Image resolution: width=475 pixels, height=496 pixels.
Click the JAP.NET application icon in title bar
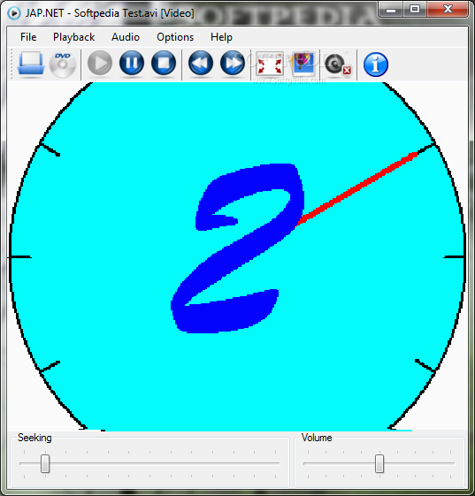14,13
